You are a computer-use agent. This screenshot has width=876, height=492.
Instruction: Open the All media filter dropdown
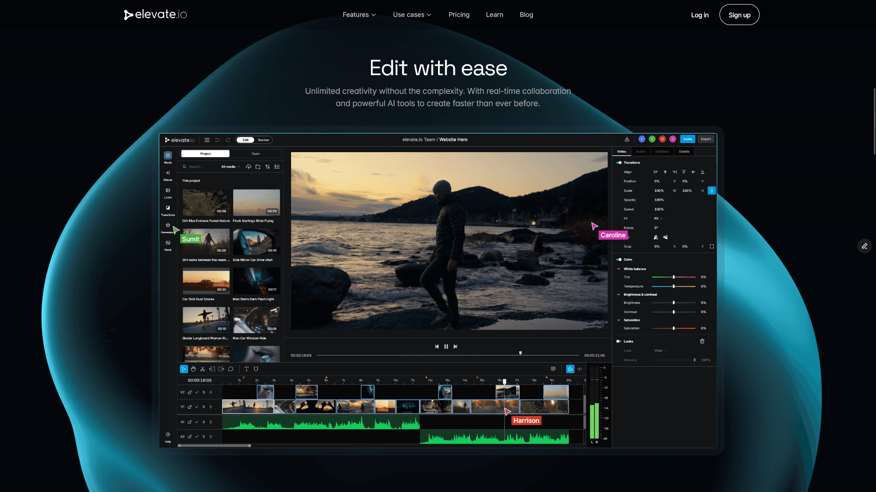click(x=230, y=167)
